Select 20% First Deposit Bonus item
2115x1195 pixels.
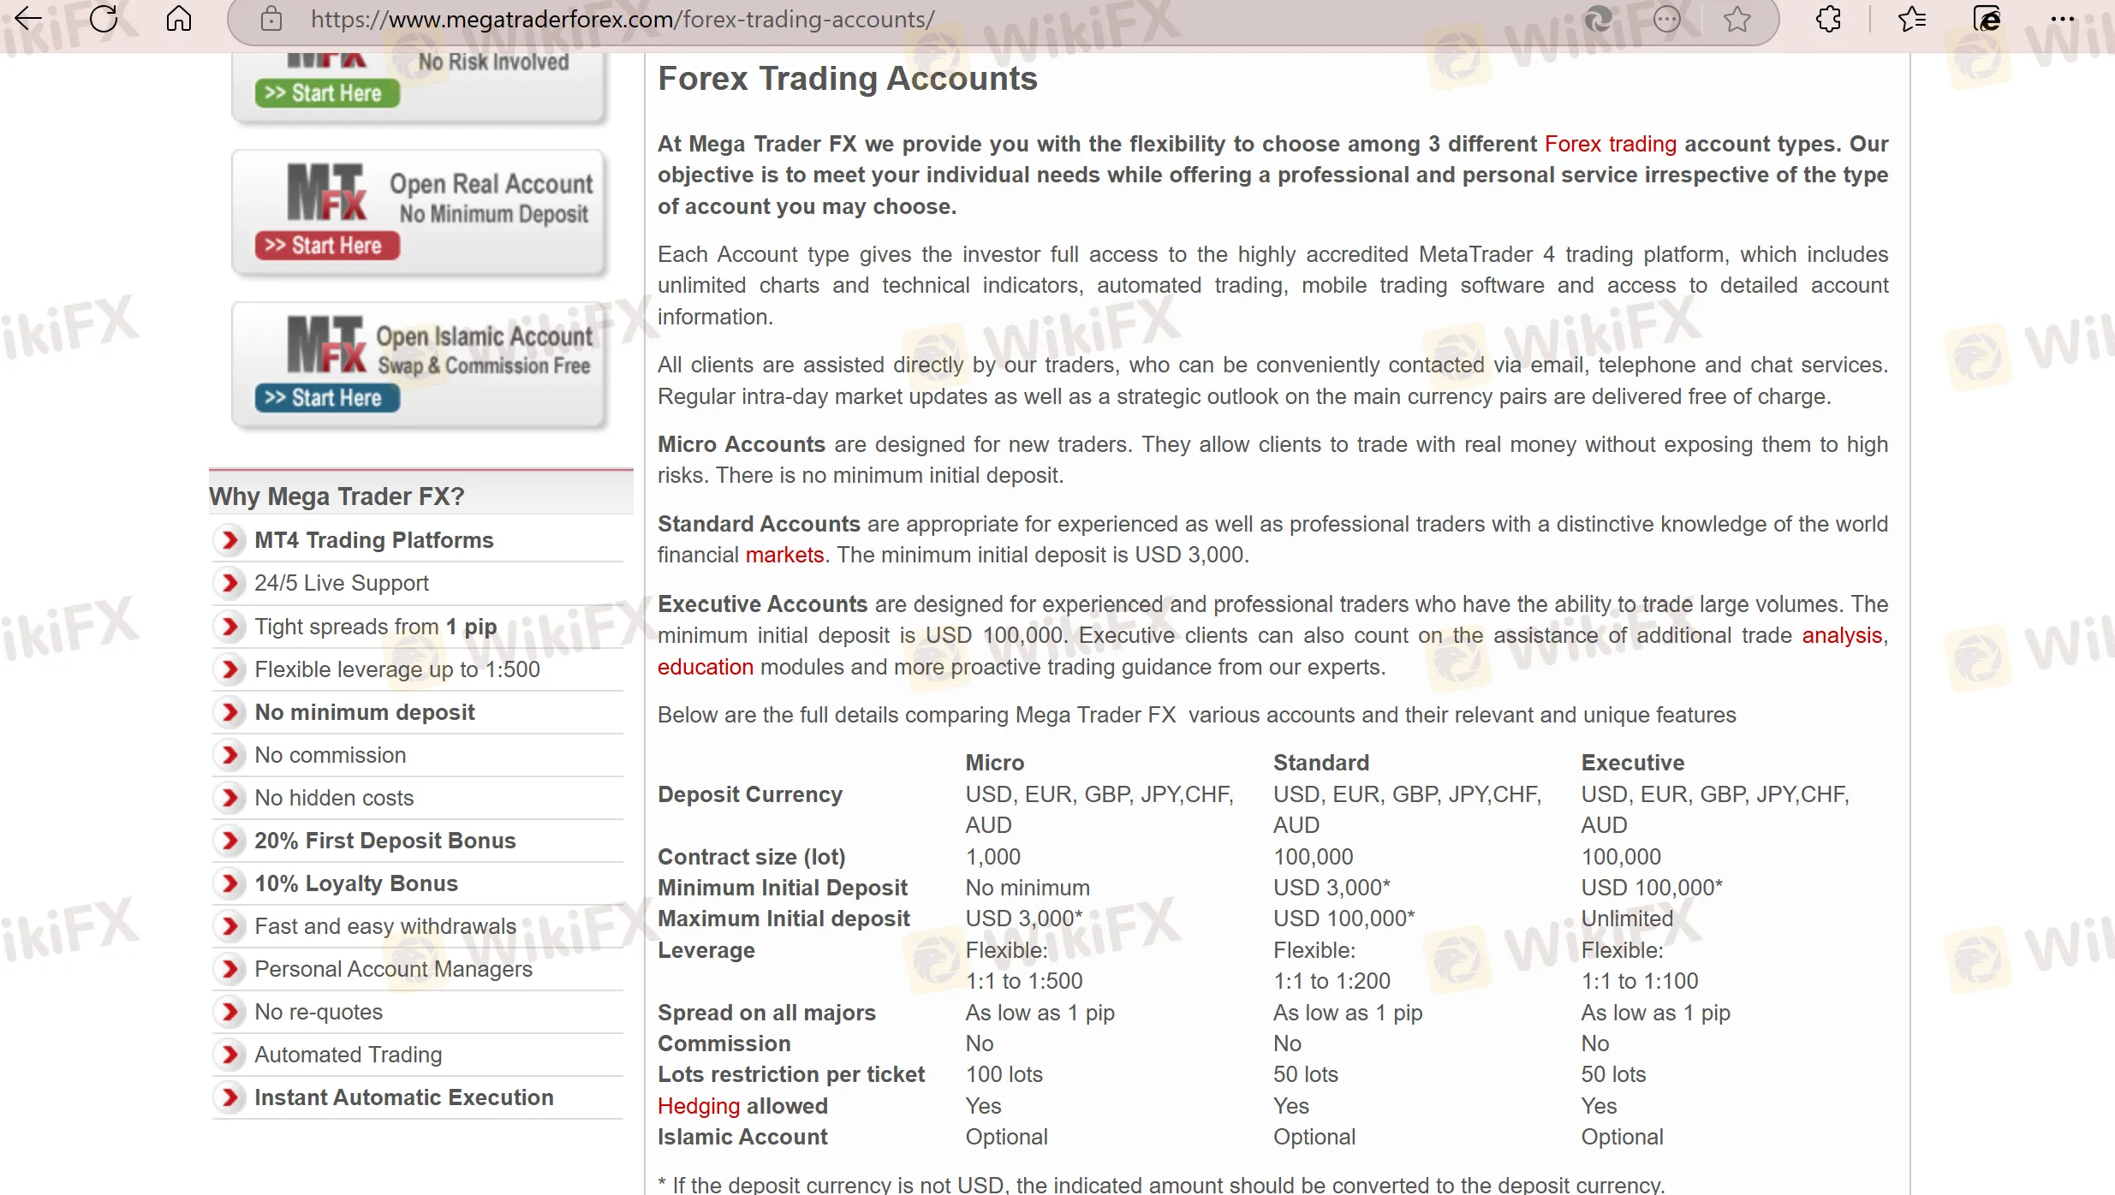tap(384, 841)
